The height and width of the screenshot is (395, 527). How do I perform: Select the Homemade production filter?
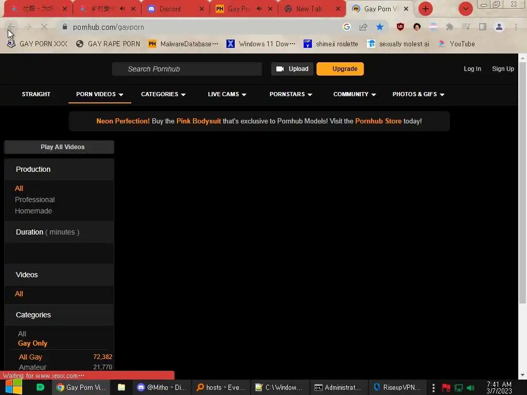tap(33, 211)
